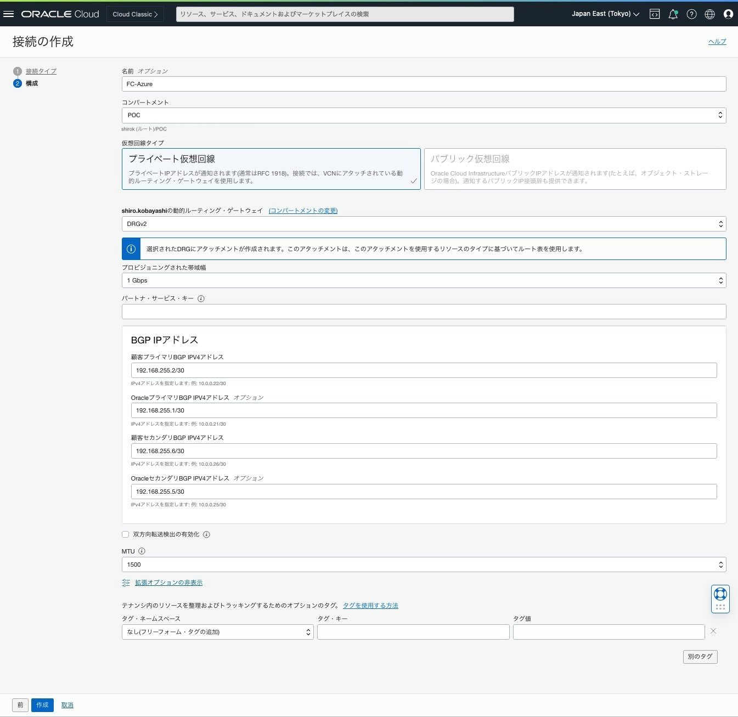This screenshot has height=717, width=738.
Task: Click the 接続の作成 page heading
Action: point(43,42)
